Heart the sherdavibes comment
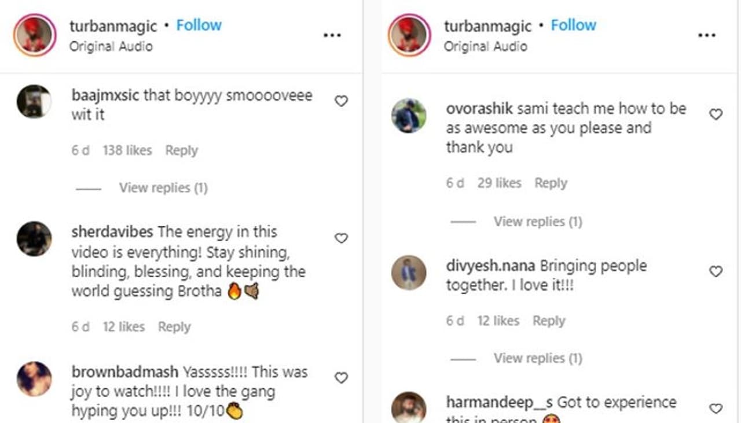The image size is (741, 423). [x=342, y=238]
